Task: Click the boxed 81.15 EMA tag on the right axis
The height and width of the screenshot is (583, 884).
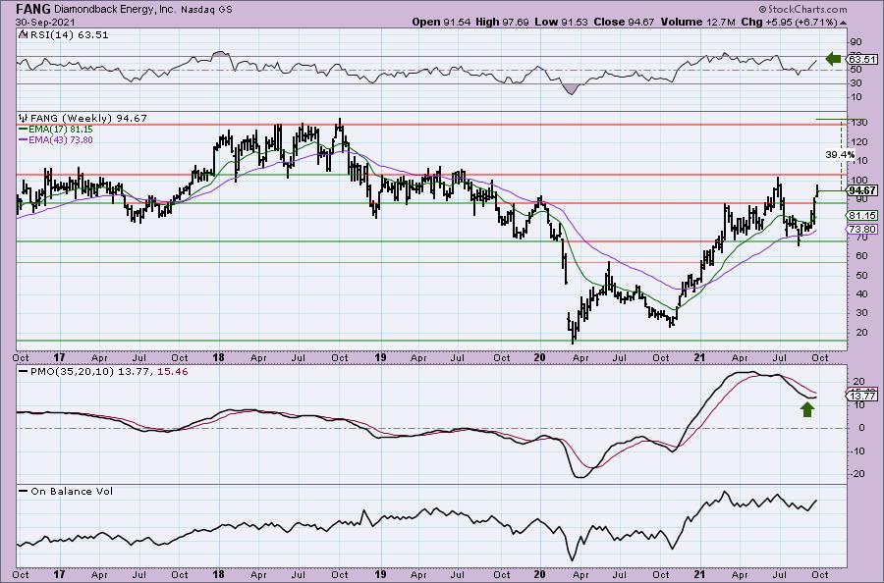Action: click(x=862, y=216)
